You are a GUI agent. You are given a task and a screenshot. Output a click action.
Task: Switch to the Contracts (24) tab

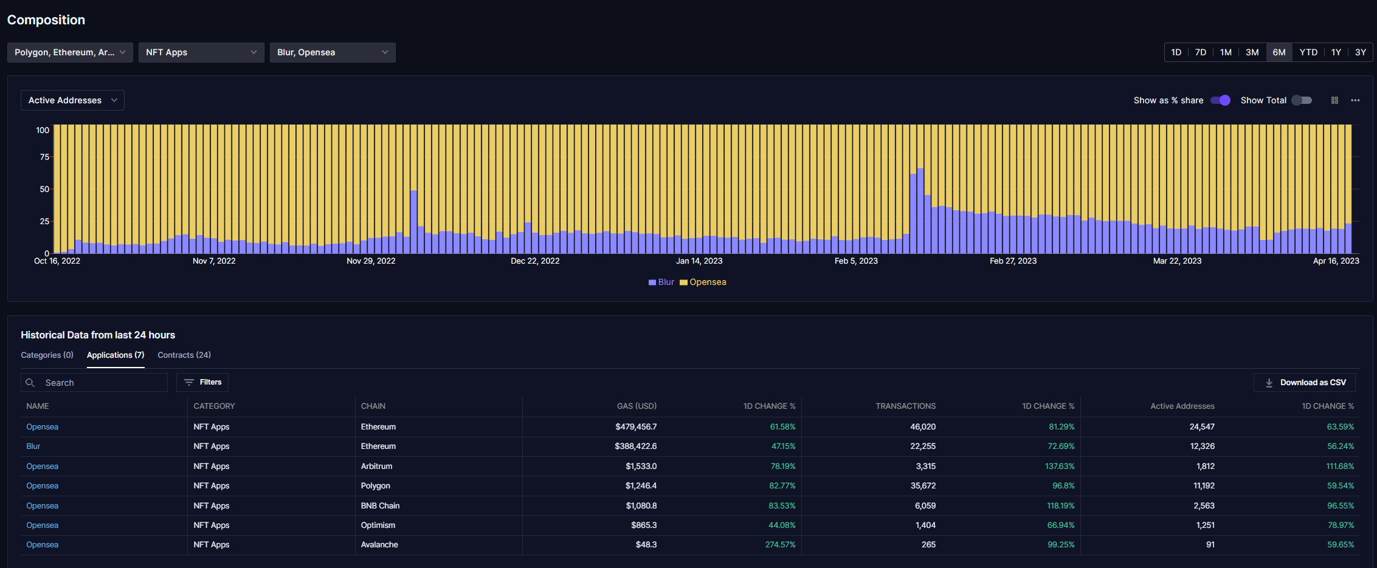click(x=184, y=355)
